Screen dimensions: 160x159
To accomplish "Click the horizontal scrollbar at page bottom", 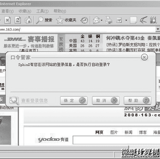I will [64, 148].
